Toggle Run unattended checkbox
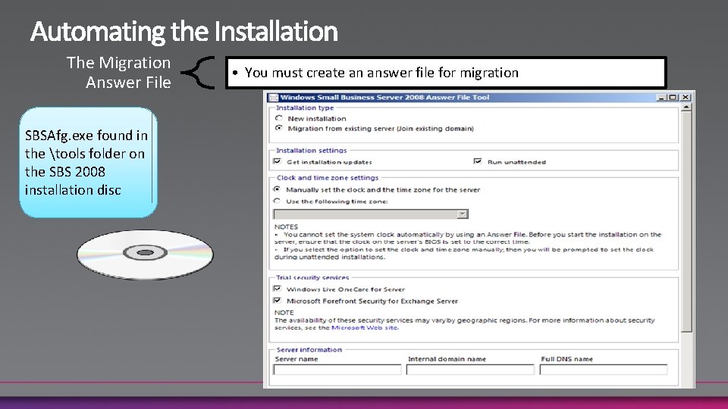Viewport: 728px width, 409px height. tap(477, 161)
